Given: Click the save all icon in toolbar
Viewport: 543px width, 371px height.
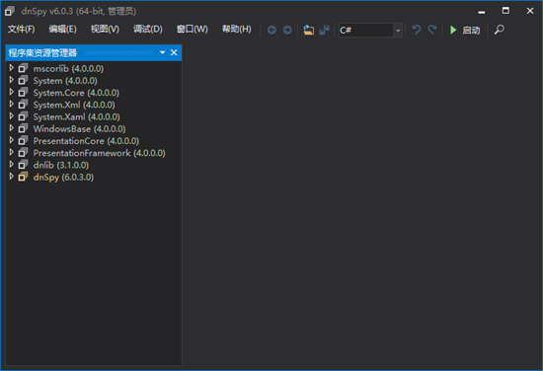Looking at the screenshot, I should click(x=324, y=31).
